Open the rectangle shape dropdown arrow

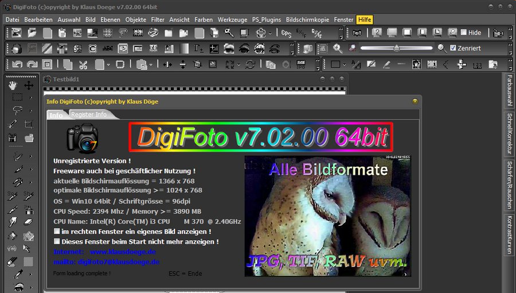[344, 65]
